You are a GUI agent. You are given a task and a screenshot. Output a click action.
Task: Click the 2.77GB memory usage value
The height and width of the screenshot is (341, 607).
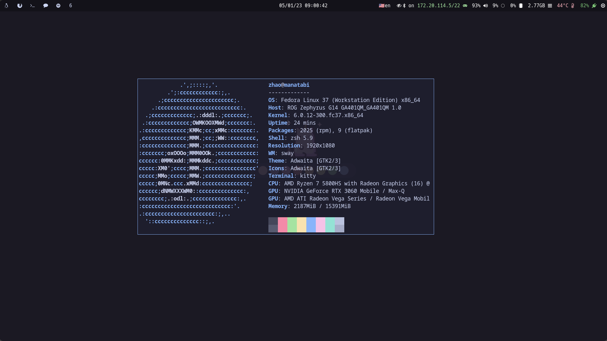536,6
